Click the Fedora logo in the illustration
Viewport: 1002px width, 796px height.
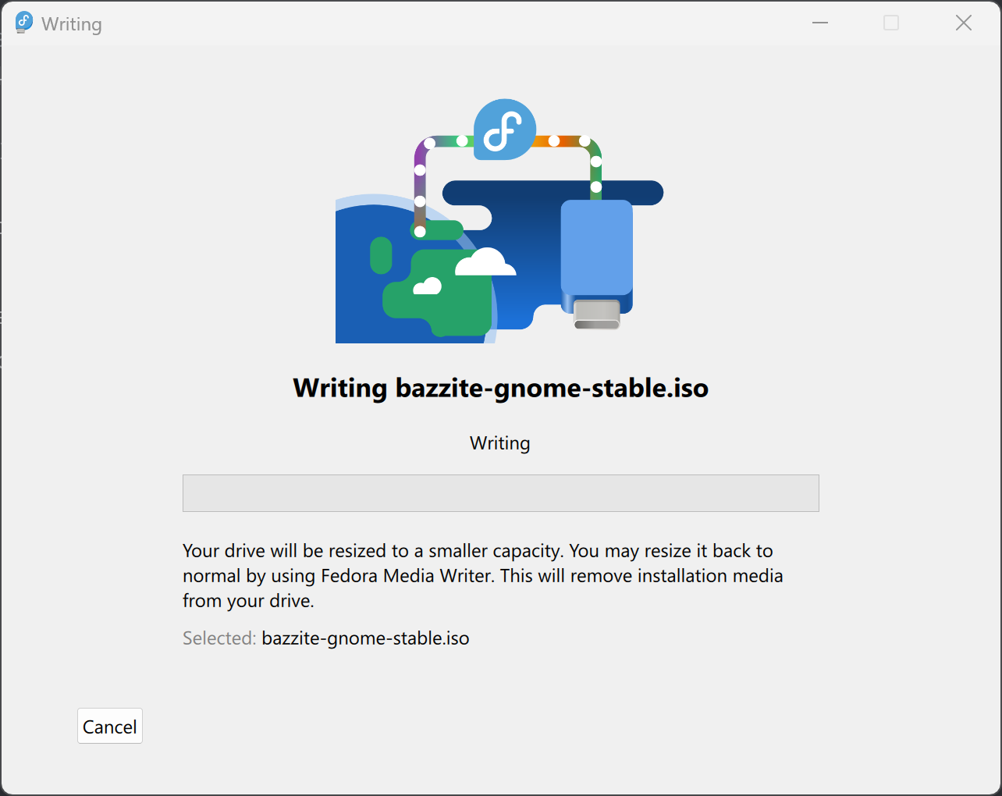505,130
